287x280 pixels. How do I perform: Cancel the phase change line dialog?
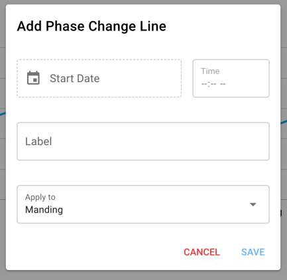click(201, 252)
